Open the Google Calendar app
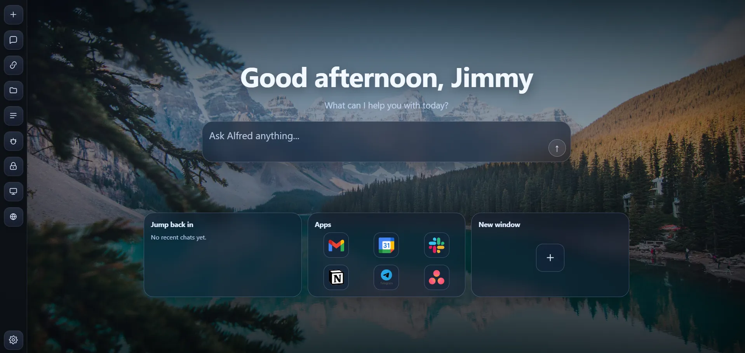Image resolution: width=745 pixels, height=353 pixels. click(386, 245)
